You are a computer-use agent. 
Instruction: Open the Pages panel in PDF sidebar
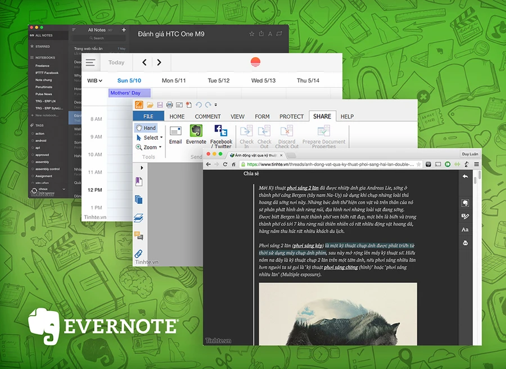pyautogui.click(x=139, y=199)
